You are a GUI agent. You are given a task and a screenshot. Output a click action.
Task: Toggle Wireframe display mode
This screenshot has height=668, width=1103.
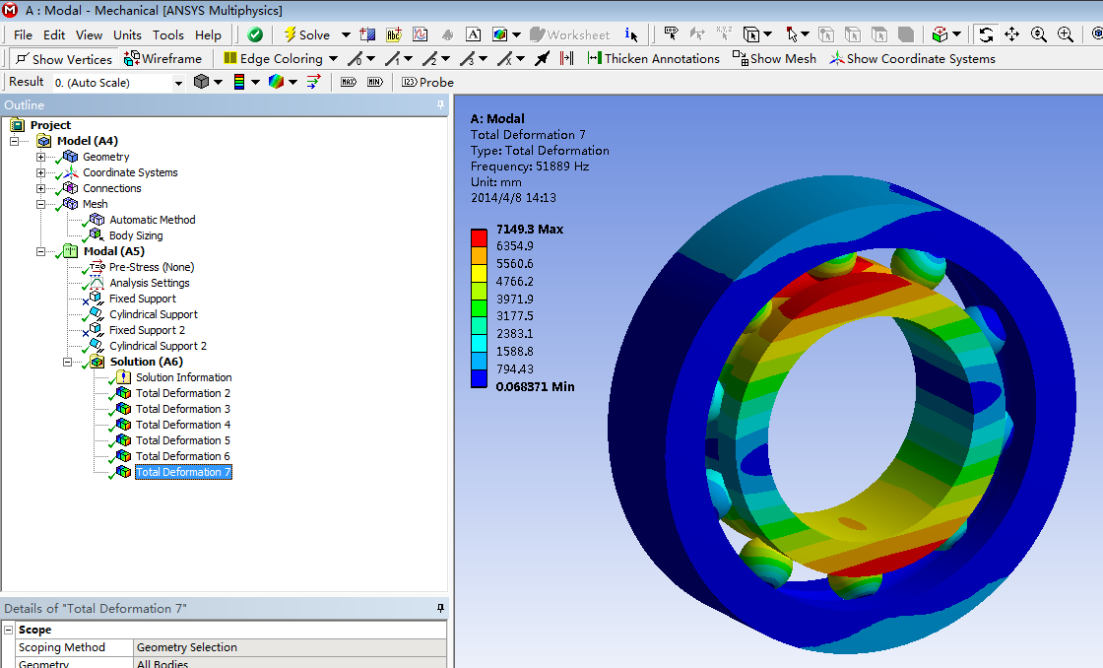162,58
